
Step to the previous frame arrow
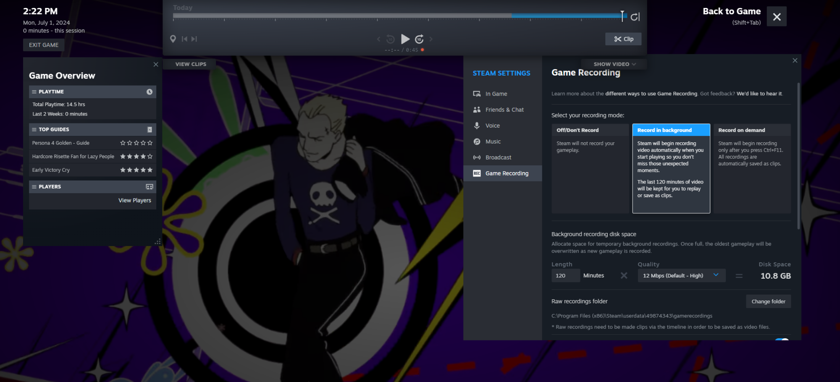click(x=378, y=39)
